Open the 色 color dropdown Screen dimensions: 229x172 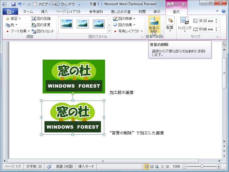tap(11, 25)
